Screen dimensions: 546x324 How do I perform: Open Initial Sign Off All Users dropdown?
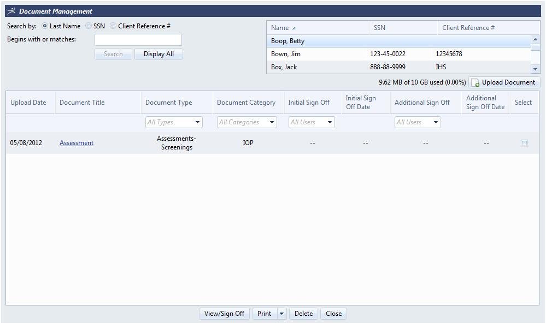point(330,122)
